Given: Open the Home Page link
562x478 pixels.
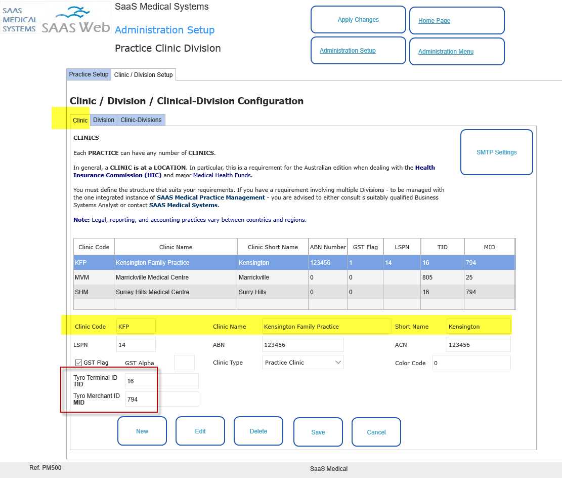Looking at the screenshot, I should click(434, 21).
